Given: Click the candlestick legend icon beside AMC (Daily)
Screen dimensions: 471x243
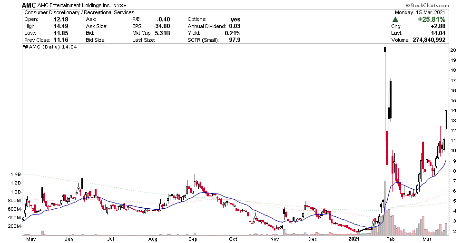Looking at the screenshot, I should 25,48.
